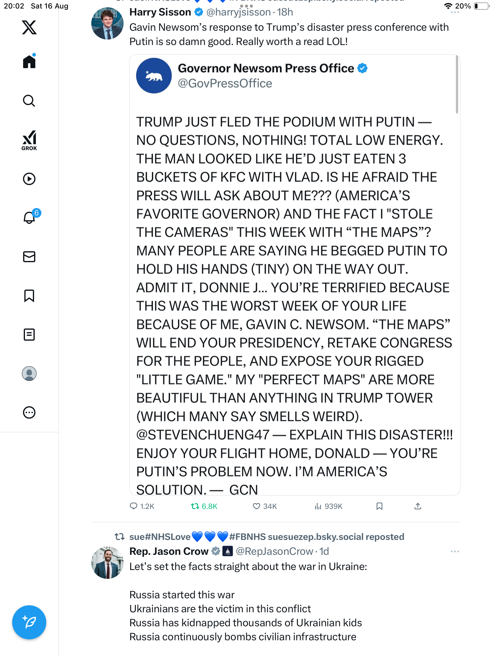This screenshot has height=657, width=493.
Task: Open the video play tab in sidebar
Action: 29,179
